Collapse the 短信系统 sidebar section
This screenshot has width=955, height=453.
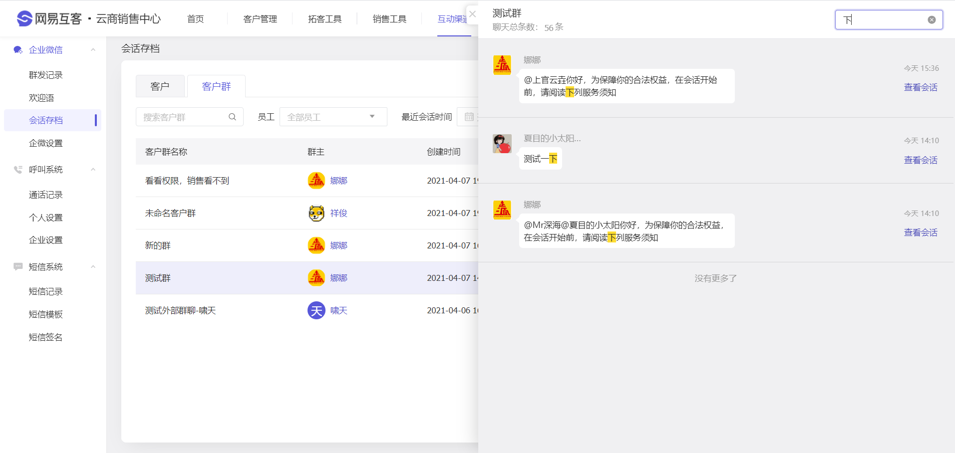[x=93, y=267]
